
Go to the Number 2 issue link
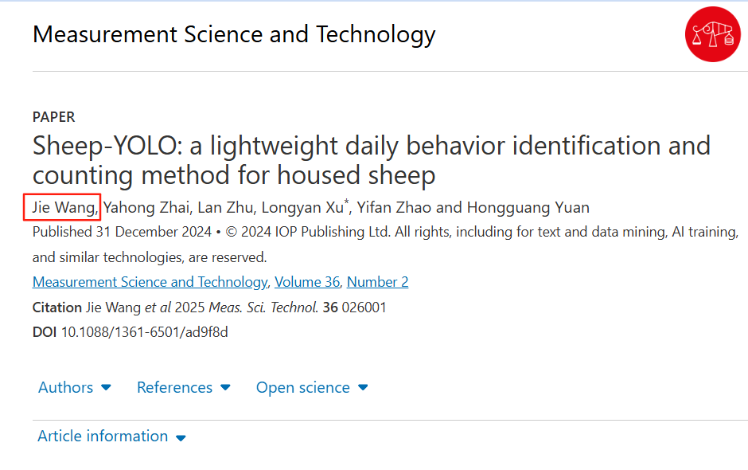[378, 282]
